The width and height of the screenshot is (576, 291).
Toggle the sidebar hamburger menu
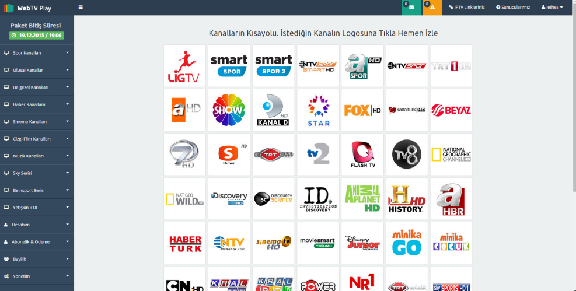81,8
